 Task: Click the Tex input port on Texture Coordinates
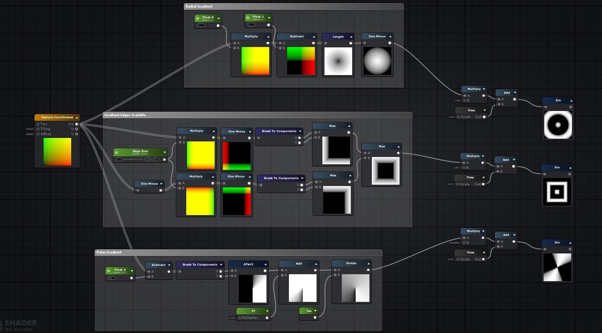pyautogui.click(x=38, y=124)
